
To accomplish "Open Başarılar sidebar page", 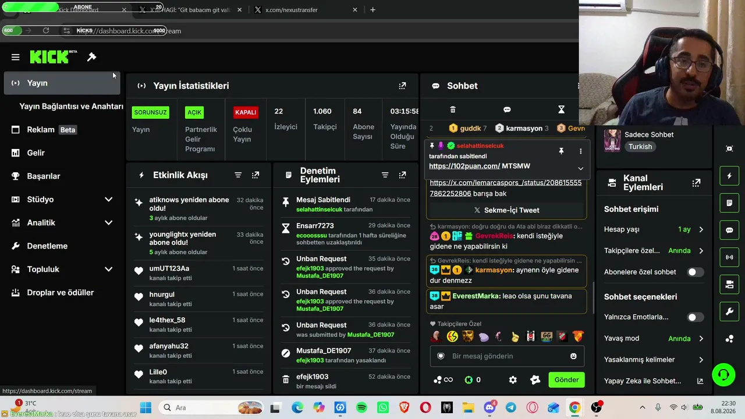I will pos(62,176).
